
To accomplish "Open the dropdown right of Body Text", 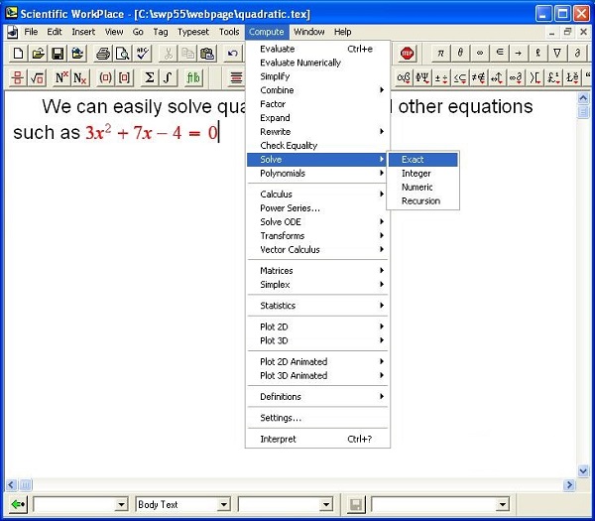I will tap(326, 505).
